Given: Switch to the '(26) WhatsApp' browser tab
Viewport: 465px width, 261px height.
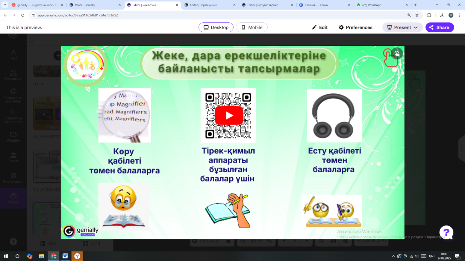Looking at the screenshot, I should (382, 5).
